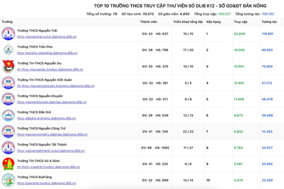
Task: Click the Trường column header
Action: pyautogui.click(x=7, y=22)
